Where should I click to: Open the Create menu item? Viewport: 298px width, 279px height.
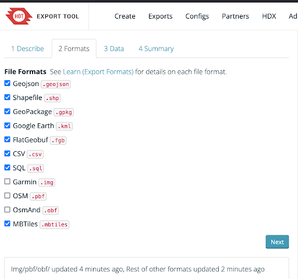point(125,16)
